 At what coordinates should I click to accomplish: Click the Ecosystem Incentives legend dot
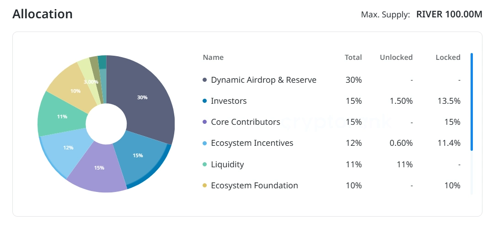coord(205,143)
